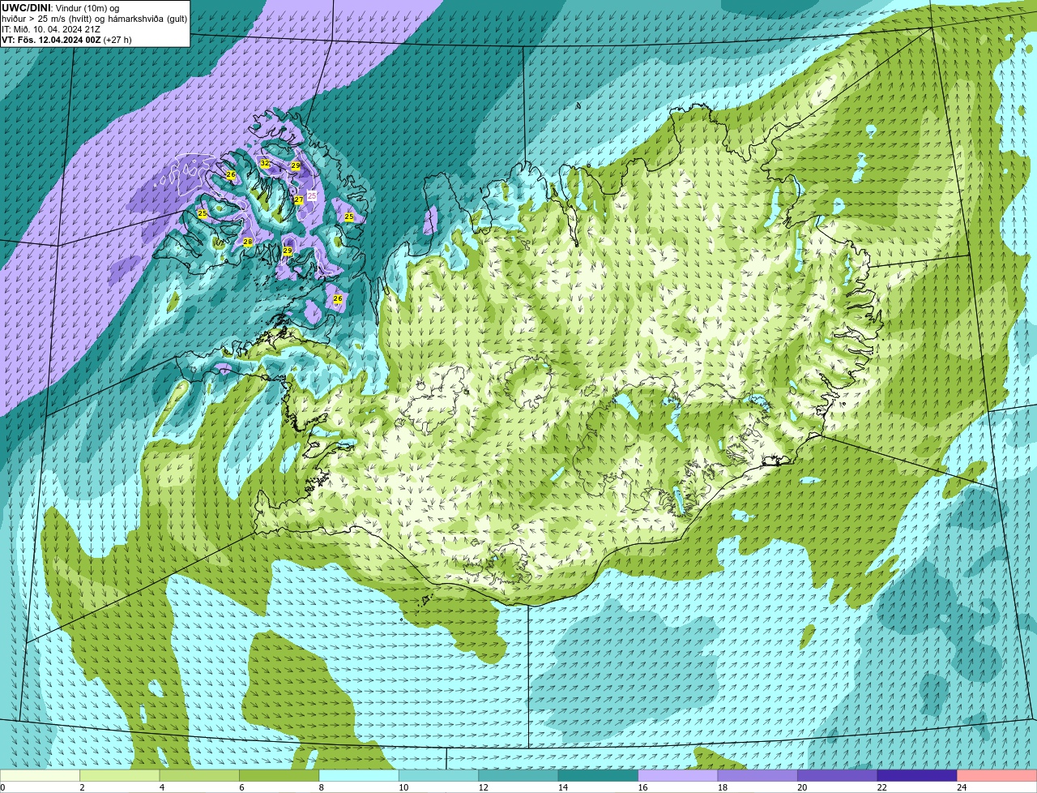The width and height of the screenshot is (1037, 793).
Task: Click the legend scale label "6"
Action: (241, 787)
